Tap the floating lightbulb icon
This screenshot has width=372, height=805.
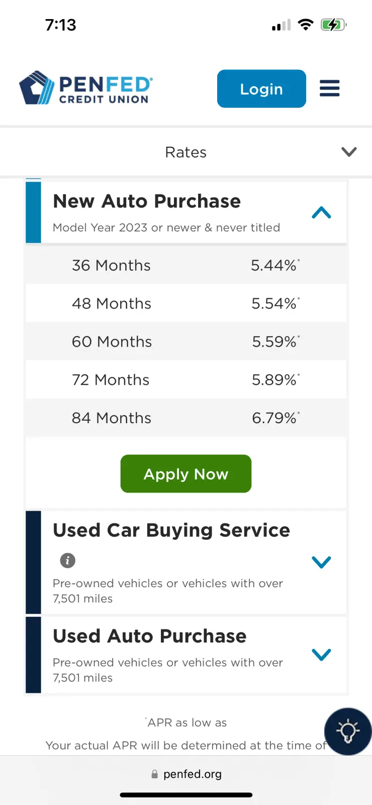(348, 731)
